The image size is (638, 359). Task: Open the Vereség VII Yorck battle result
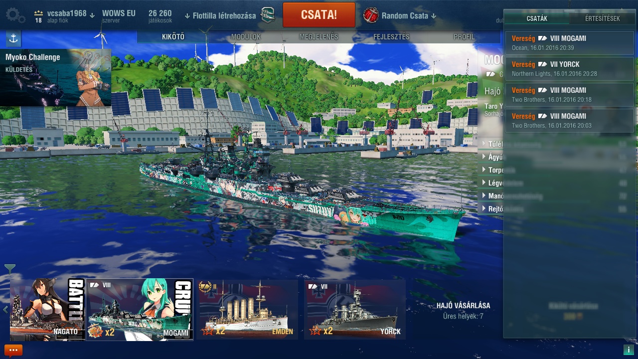pyautogui.click(x=569, y=69)
